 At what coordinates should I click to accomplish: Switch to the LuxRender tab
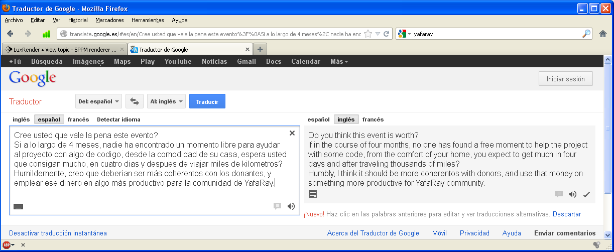click(64, 50)
